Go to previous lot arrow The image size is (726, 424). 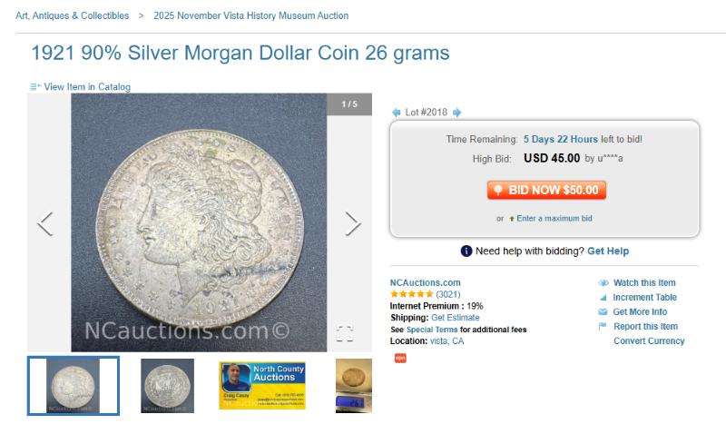click(x=396, y=113)
